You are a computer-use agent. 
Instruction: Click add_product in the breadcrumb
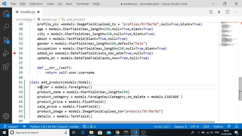point(76,19)
